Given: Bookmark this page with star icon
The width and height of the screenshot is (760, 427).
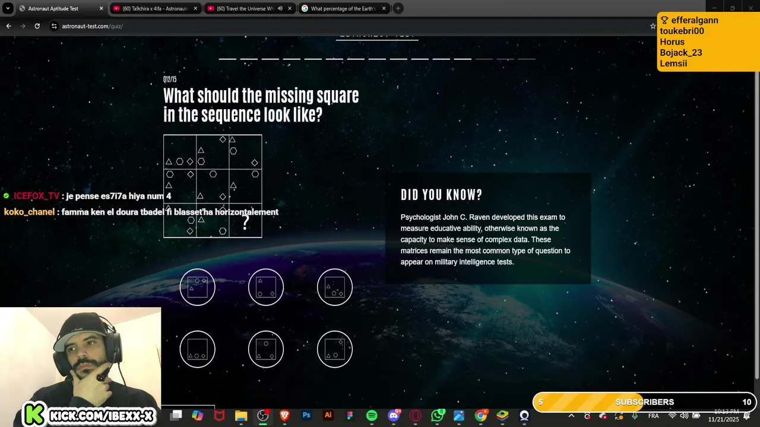Looking at the screenshot, I should coord(653,26).
